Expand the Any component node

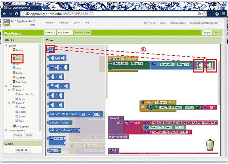pyautogui.click(x=6, y=130)
